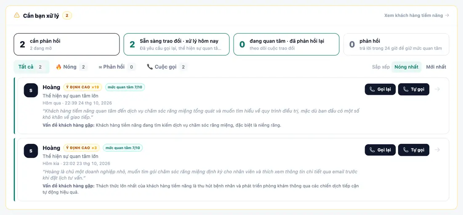The width and height of the screenshot is (463, 215).
Task: Switch to the Tất cả tab
Action: [x=31, y=67]
